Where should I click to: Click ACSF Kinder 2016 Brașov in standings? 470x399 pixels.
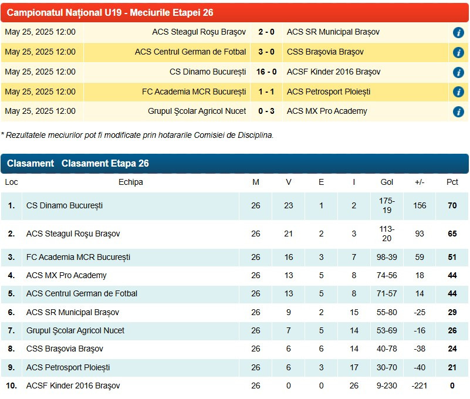73,386
